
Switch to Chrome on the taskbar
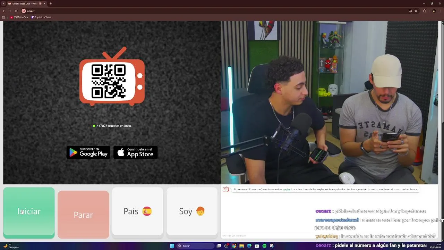[234, 246]
